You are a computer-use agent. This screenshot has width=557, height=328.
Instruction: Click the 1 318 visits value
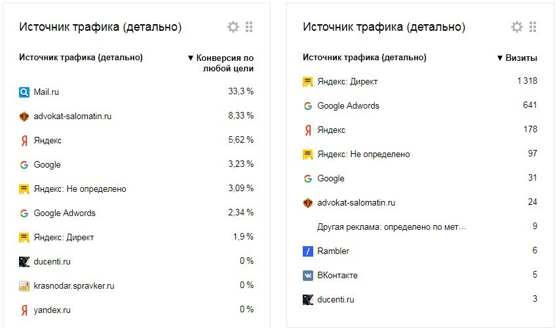(x=527, y=81)
